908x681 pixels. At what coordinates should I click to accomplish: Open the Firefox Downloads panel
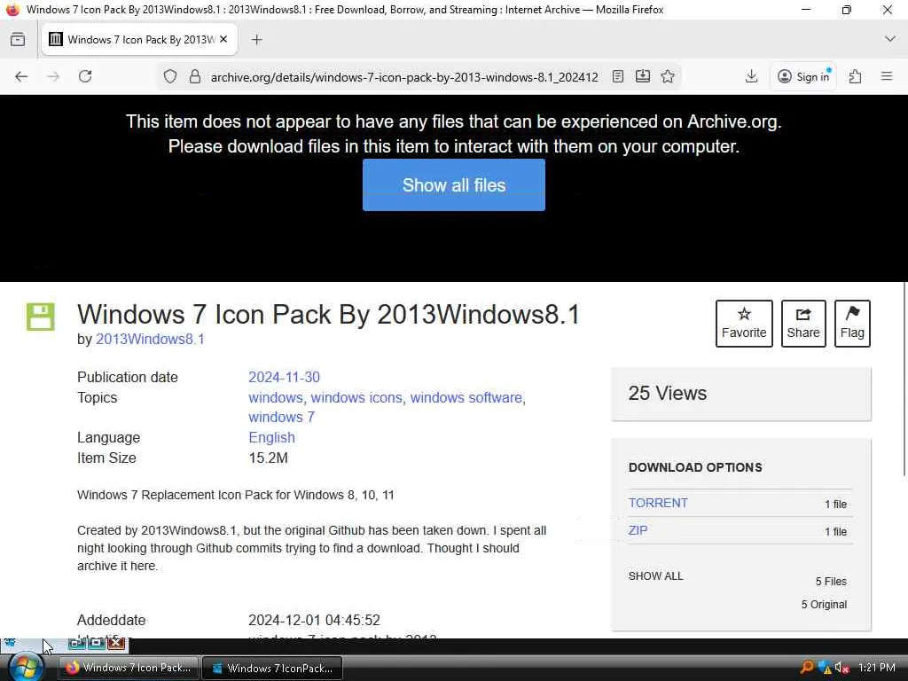tap(751, 76)
